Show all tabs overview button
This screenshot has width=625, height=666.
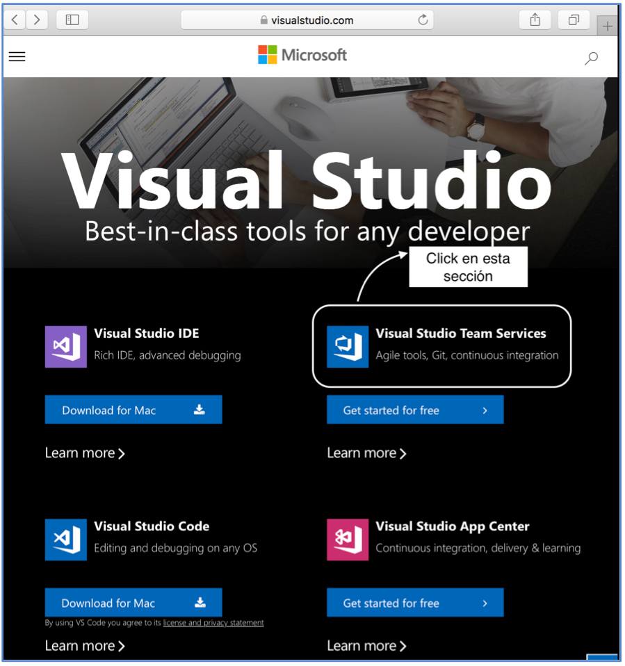[x=574, y=19]
